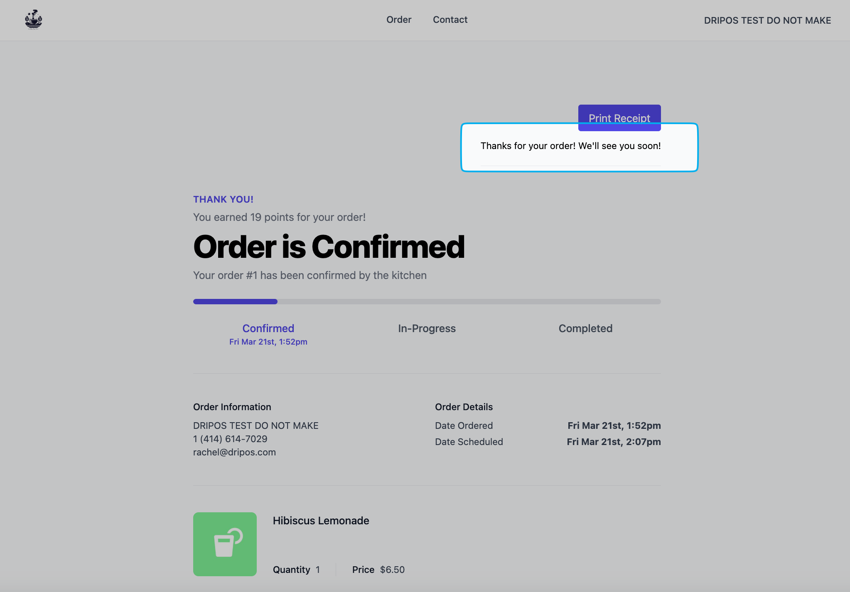Viewport: 850px width, 592px height.
Task: Select the Completed status step
Action: tap(585, 328)
